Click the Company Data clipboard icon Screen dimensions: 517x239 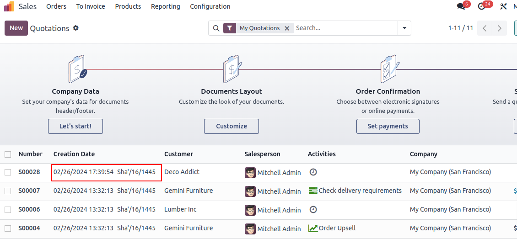point(77,69)
